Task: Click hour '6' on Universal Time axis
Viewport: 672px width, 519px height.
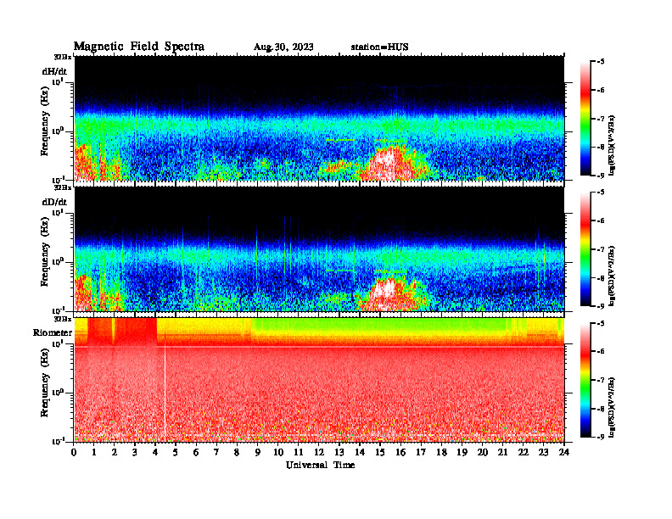Action: (196, 453)
